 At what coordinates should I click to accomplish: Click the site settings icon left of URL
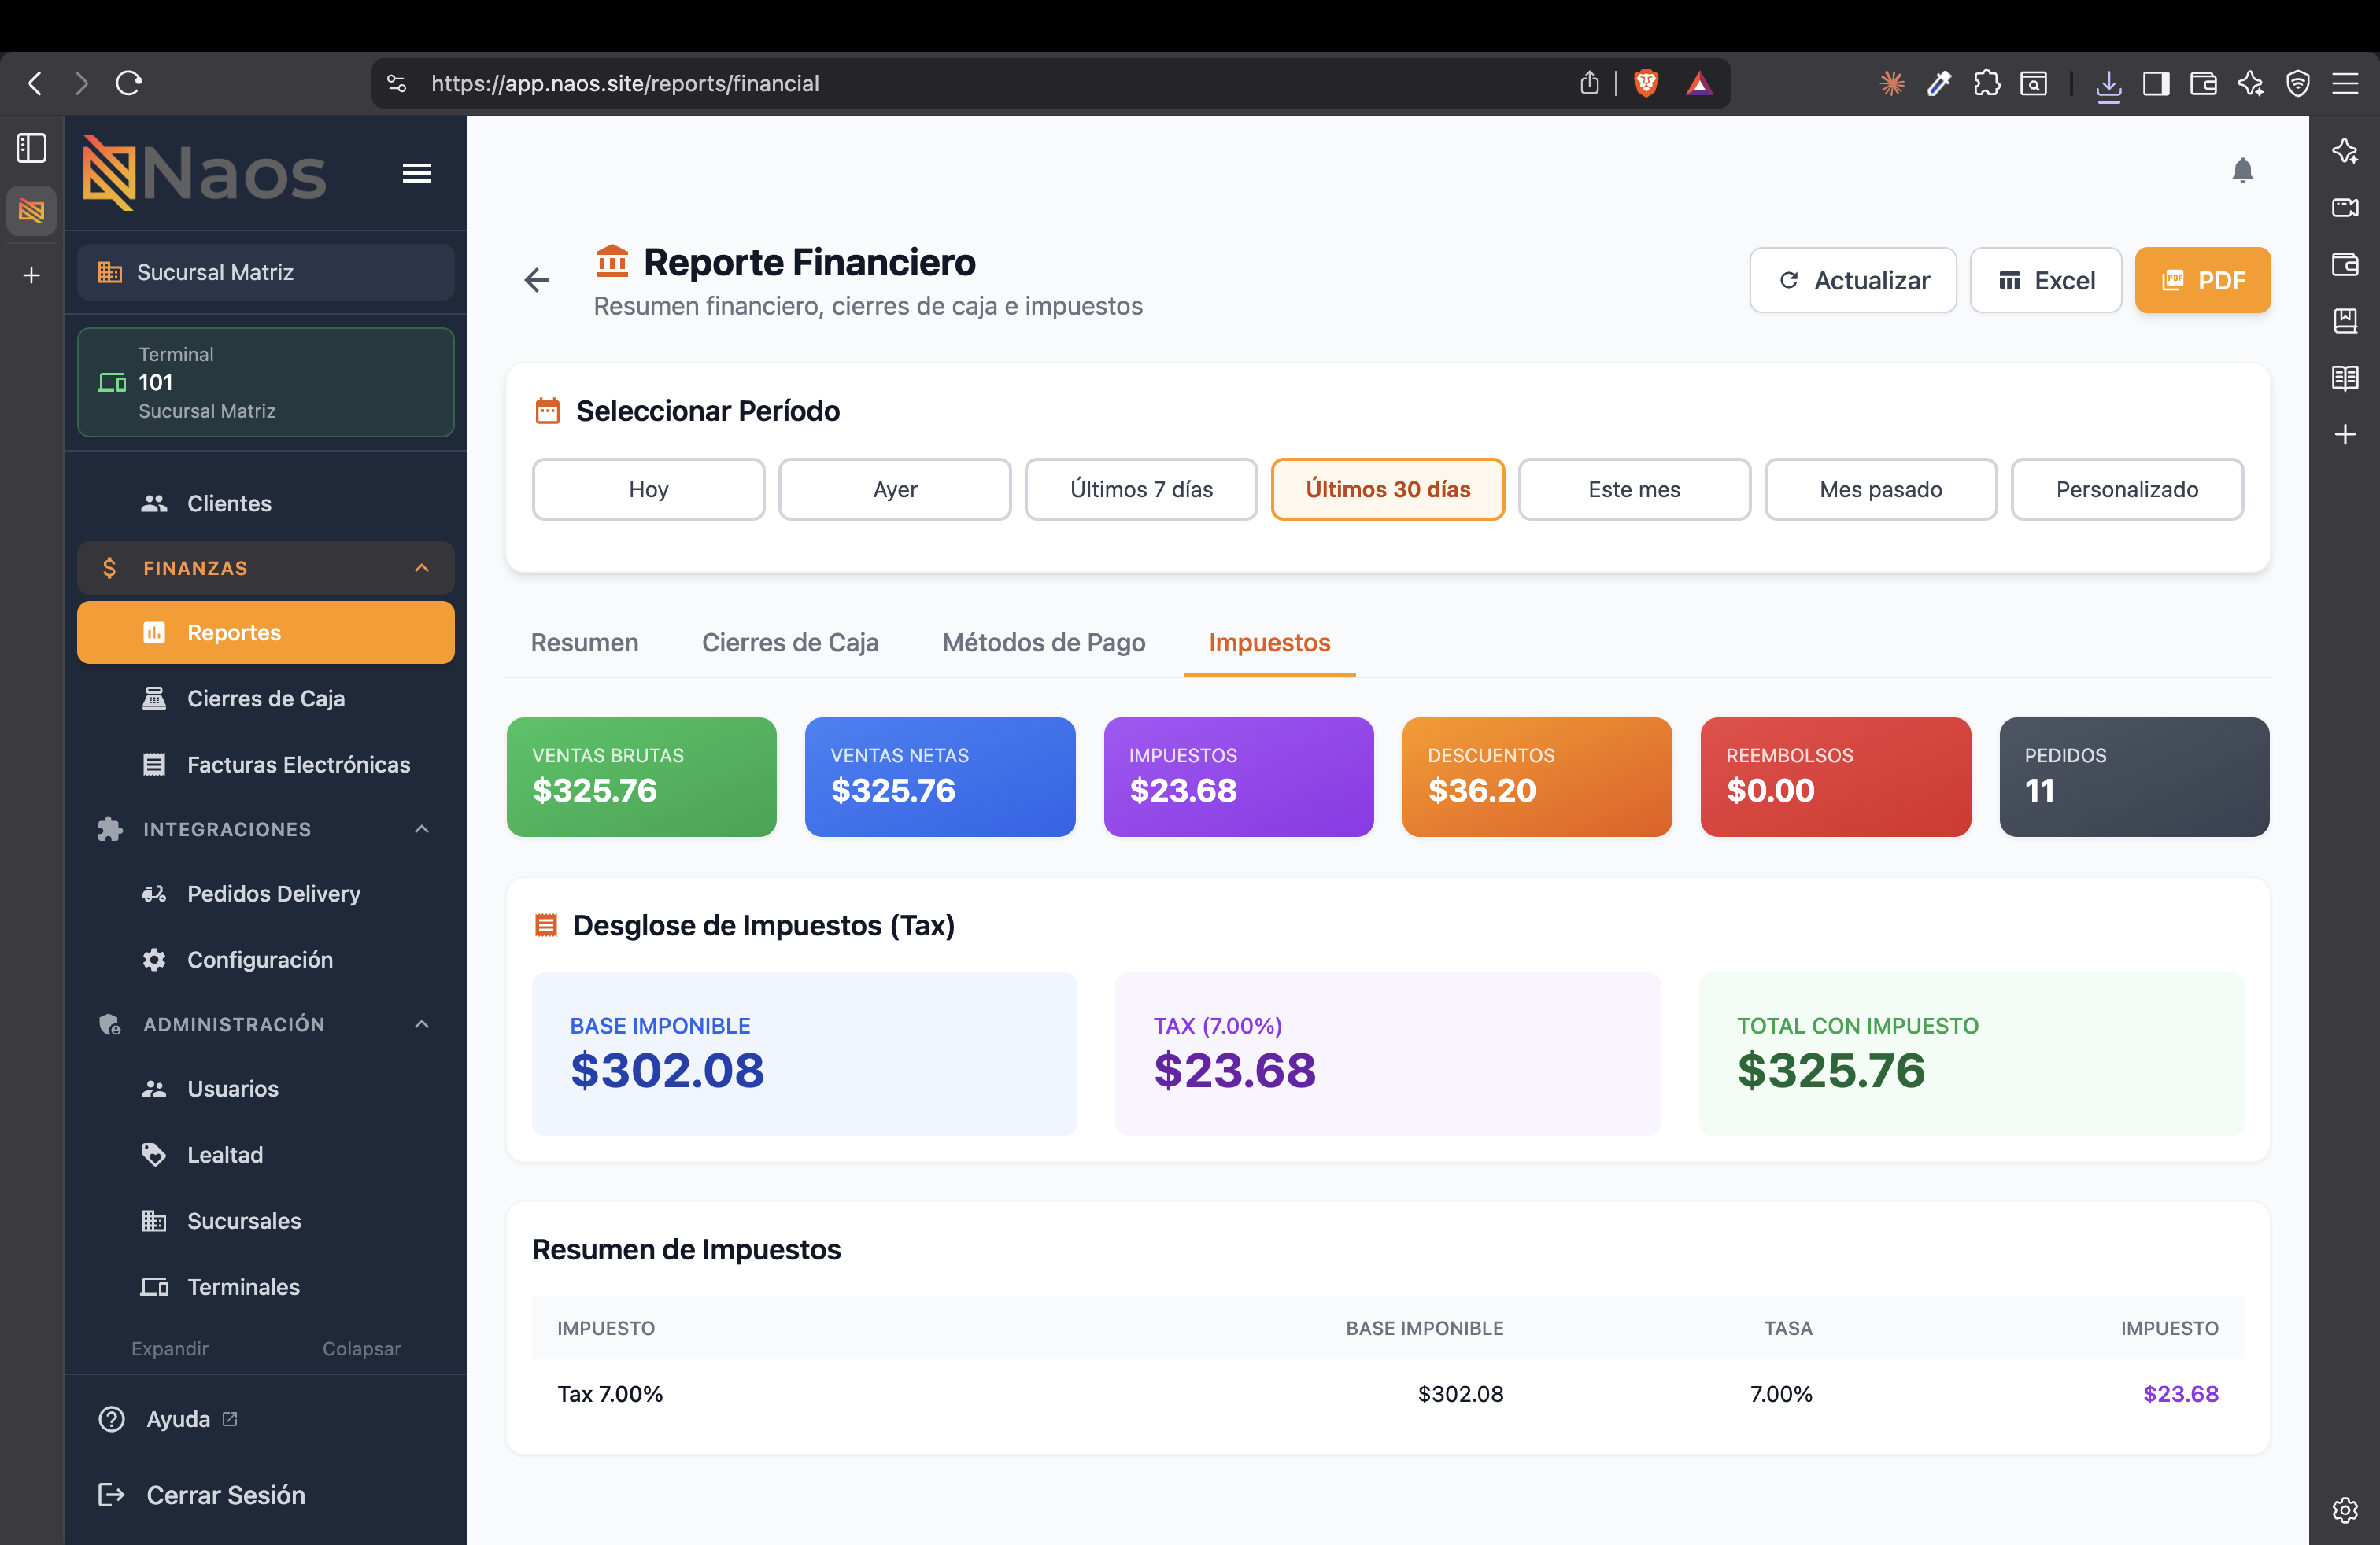click(x=397, y=83)
